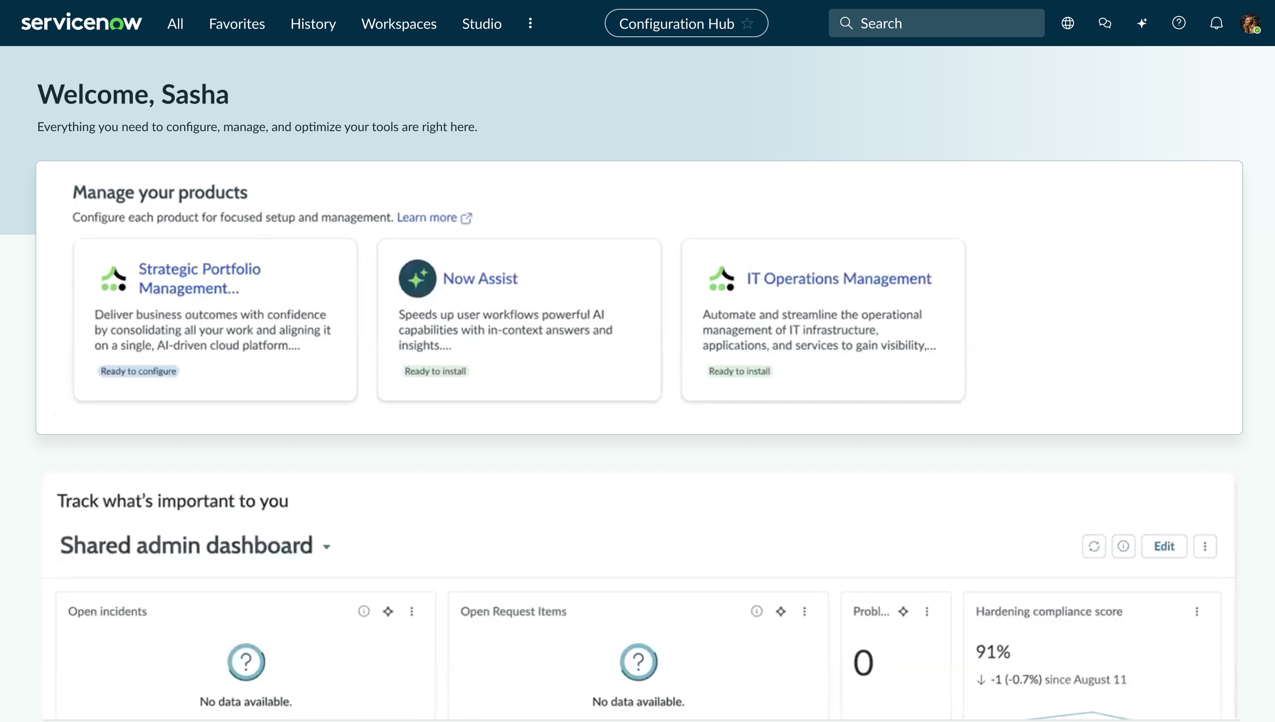The height and width of the screenshot is (722, 1275).
Task: Open the All menu
Action: (175, 23)
